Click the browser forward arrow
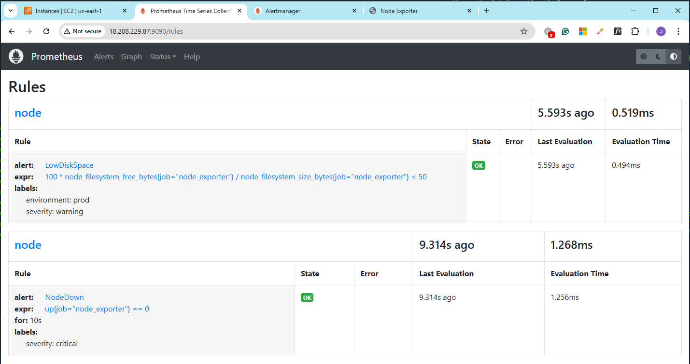690x364 pixels. pos(29,31)
